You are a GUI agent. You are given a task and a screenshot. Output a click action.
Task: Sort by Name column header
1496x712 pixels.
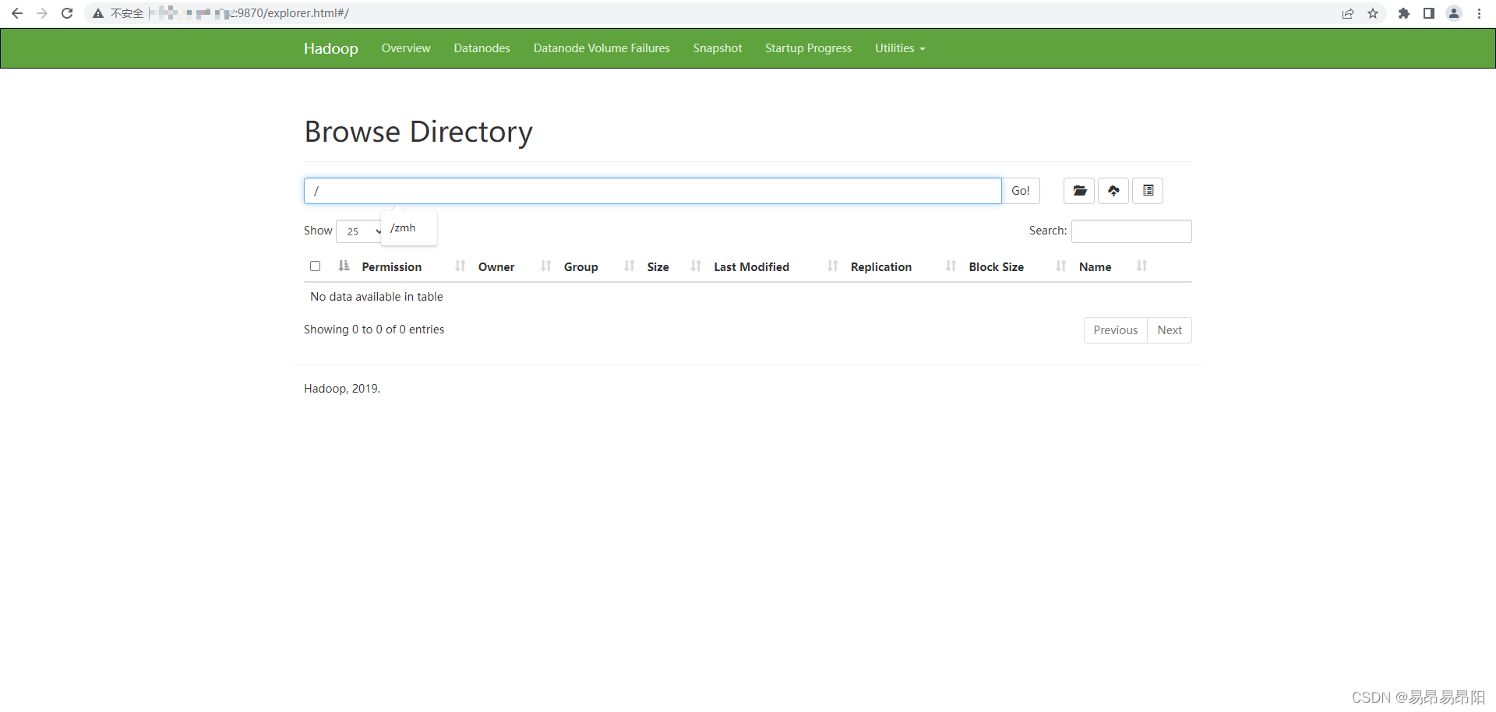coord(1095,266)
